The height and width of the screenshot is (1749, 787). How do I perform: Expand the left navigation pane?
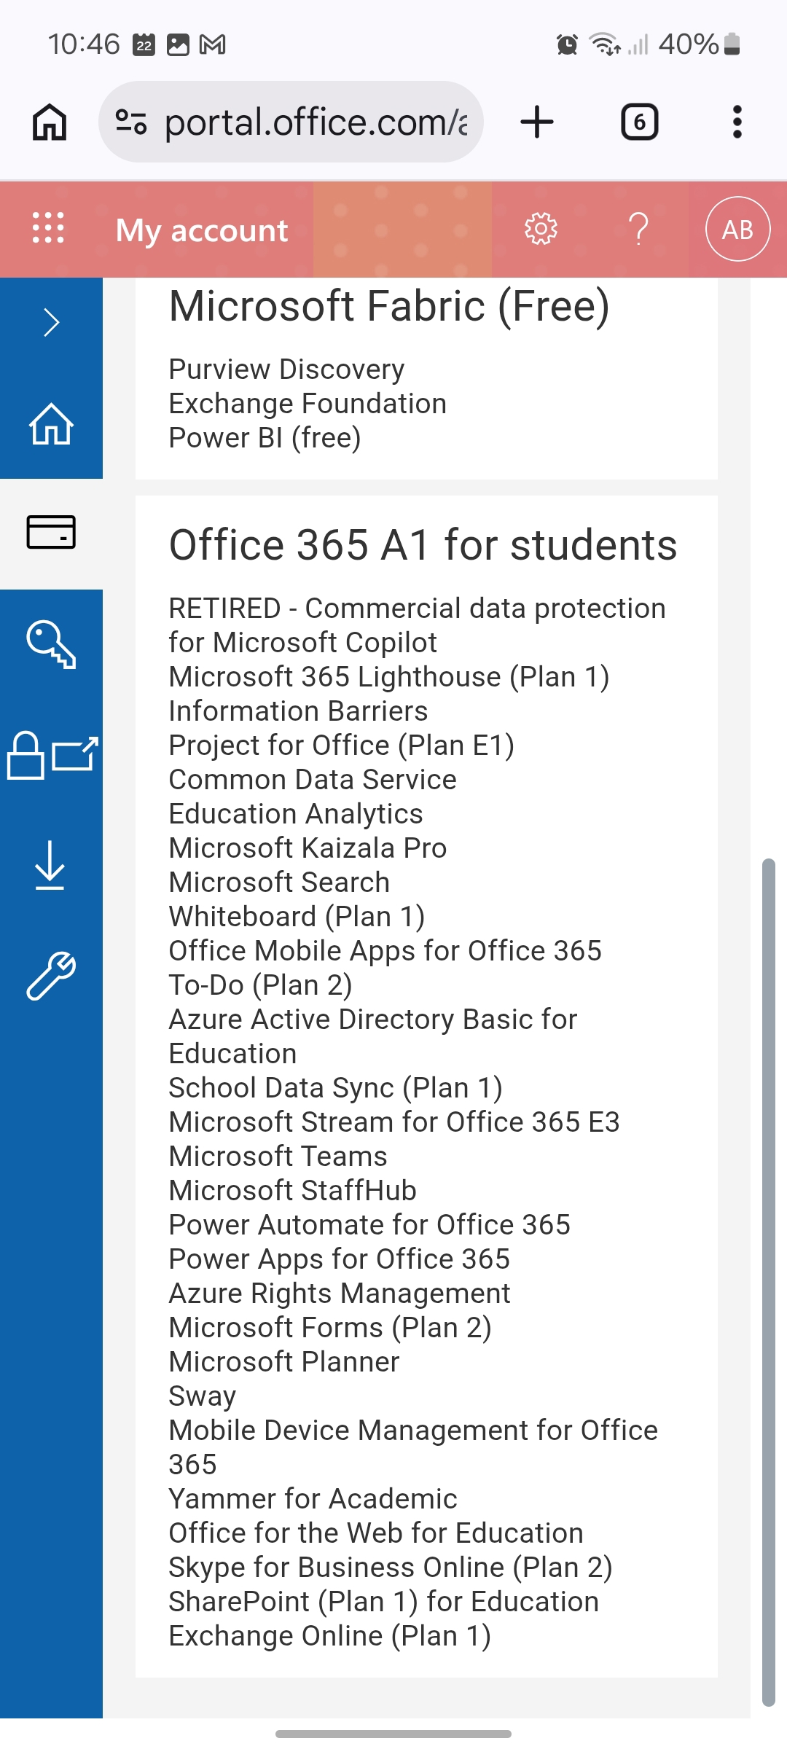coord(51,322)
